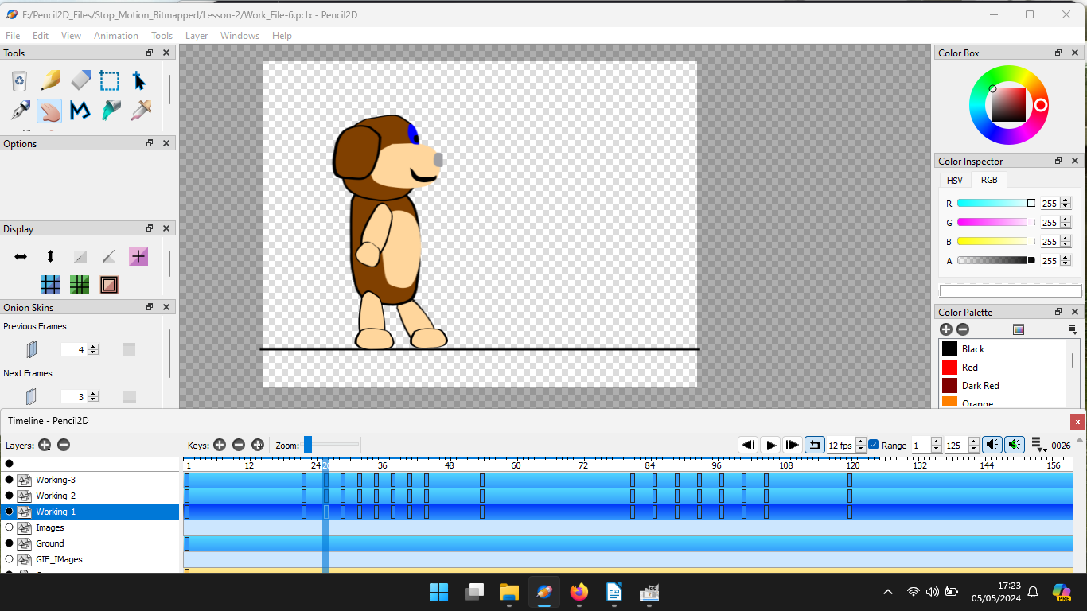Viewport: 1087px width, 611px height.
Task: Increase next onion frames count
Action: coord(93,393)
